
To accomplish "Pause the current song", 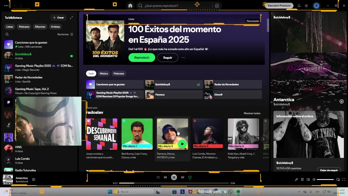I will (174, 177).
